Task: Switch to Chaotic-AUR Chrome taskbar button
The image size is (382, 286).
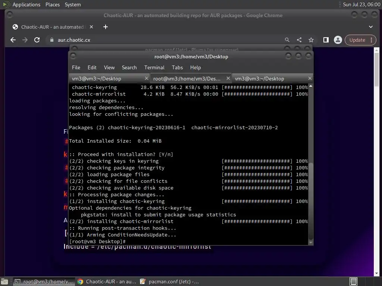Action: (x=107, y=282)
